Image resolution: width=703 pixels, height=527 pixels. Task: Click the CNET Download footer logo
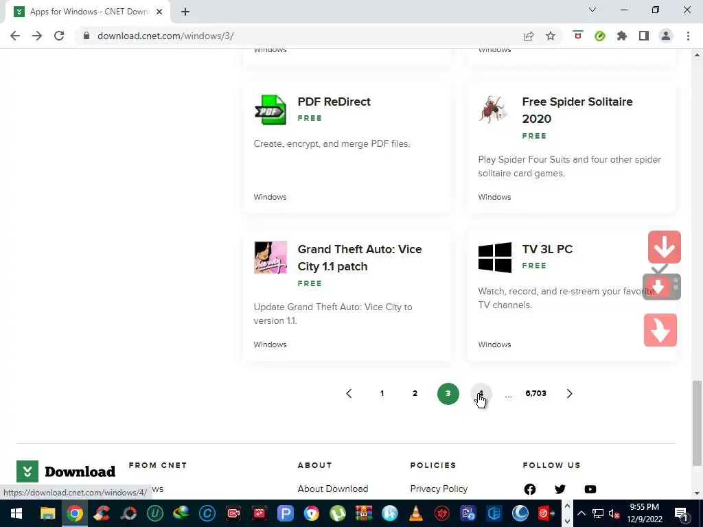coord(66,471)
